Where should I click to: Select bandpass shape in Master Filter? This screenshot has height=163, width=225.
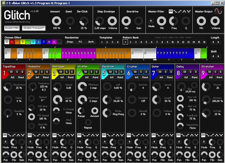(184, 12)
